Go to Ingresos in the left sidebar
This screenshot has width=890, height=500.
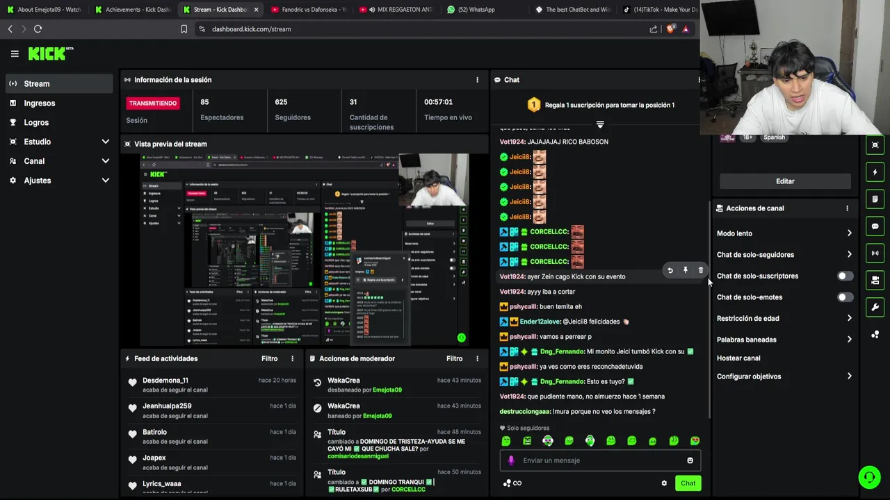[x=58, y=103]
